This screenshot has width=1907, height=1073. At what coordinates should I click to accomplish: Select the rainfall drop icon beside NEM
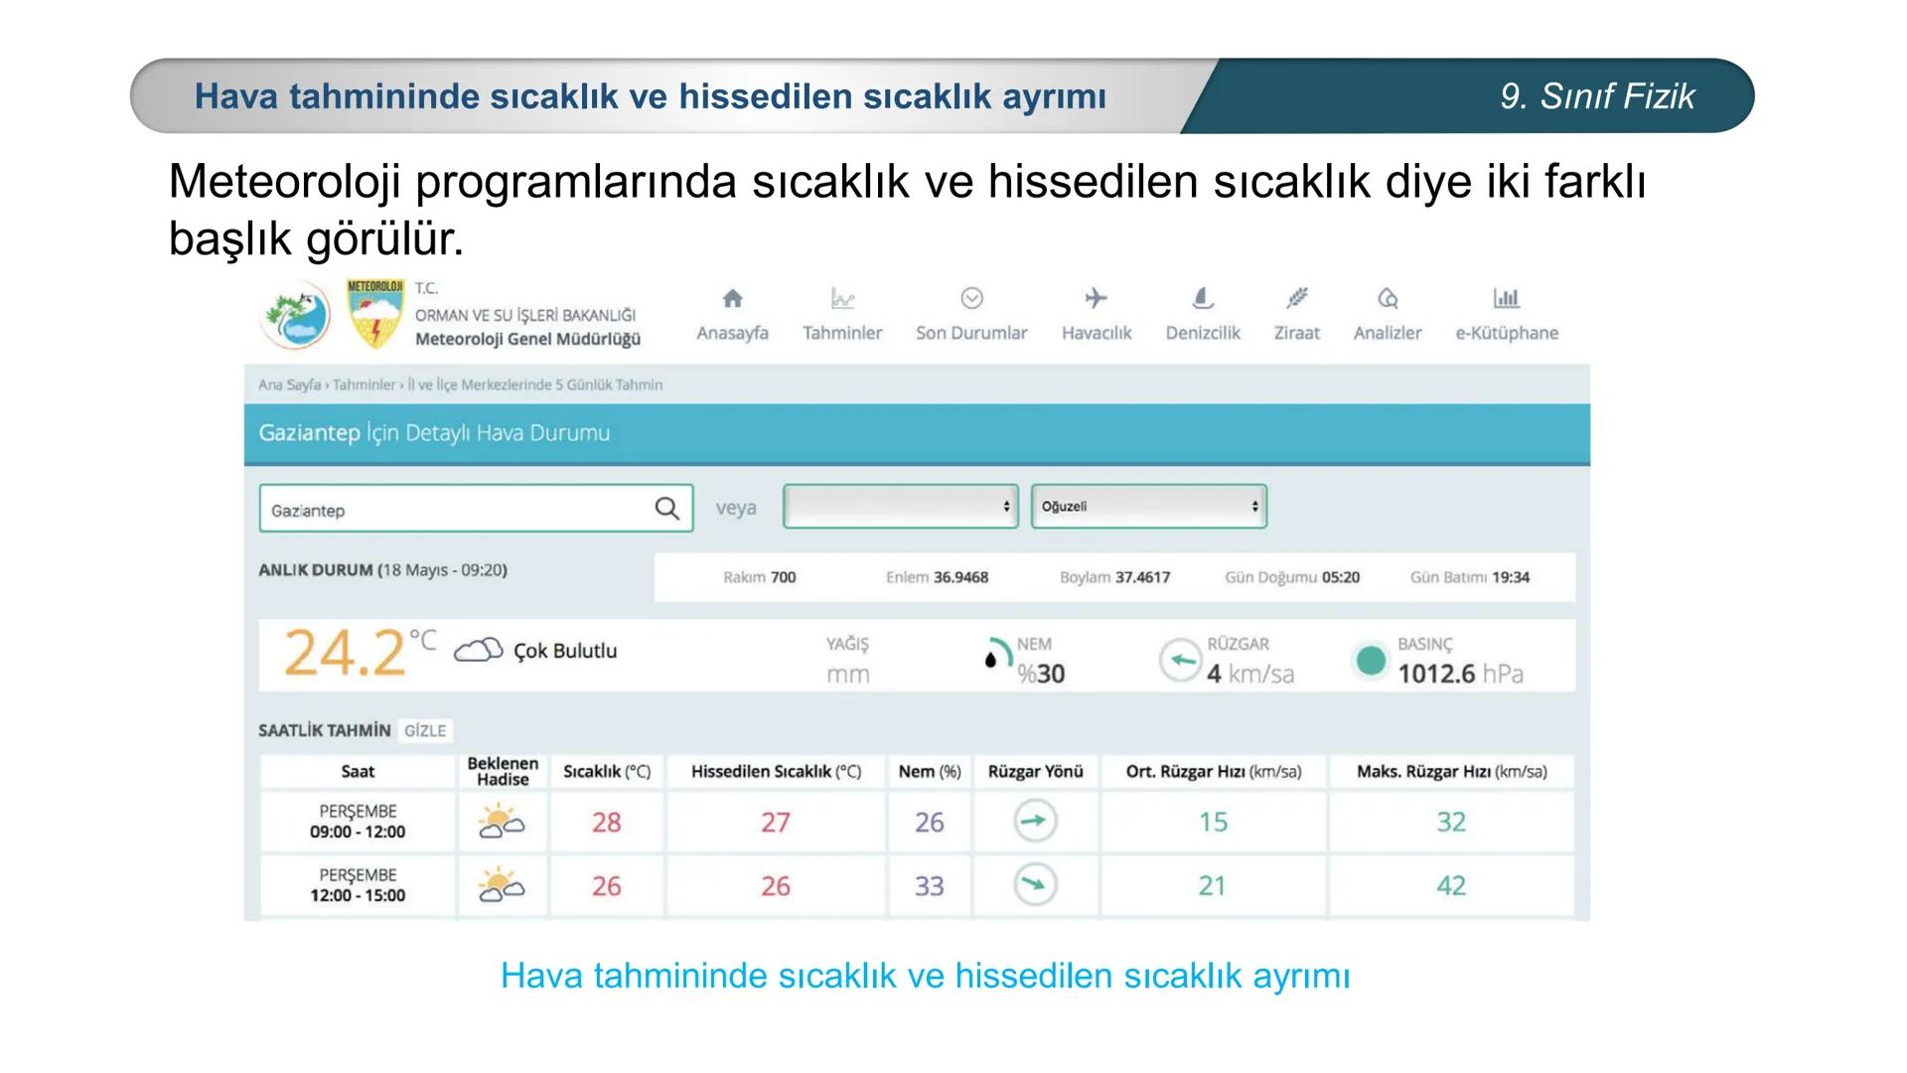click(990, 658)
